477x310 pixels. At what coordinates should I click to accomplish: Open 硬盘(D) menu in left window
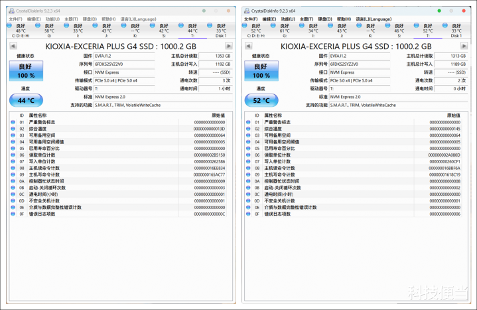[90, 19]
